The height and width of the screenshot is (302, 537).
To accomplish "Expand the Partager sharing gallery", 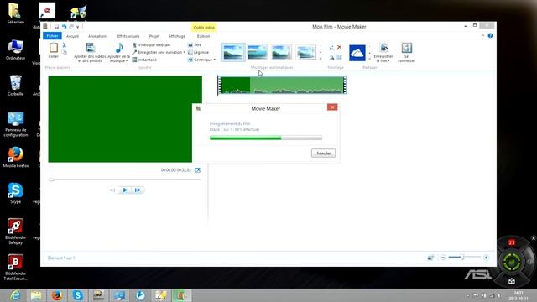I will tap(369, 60).
